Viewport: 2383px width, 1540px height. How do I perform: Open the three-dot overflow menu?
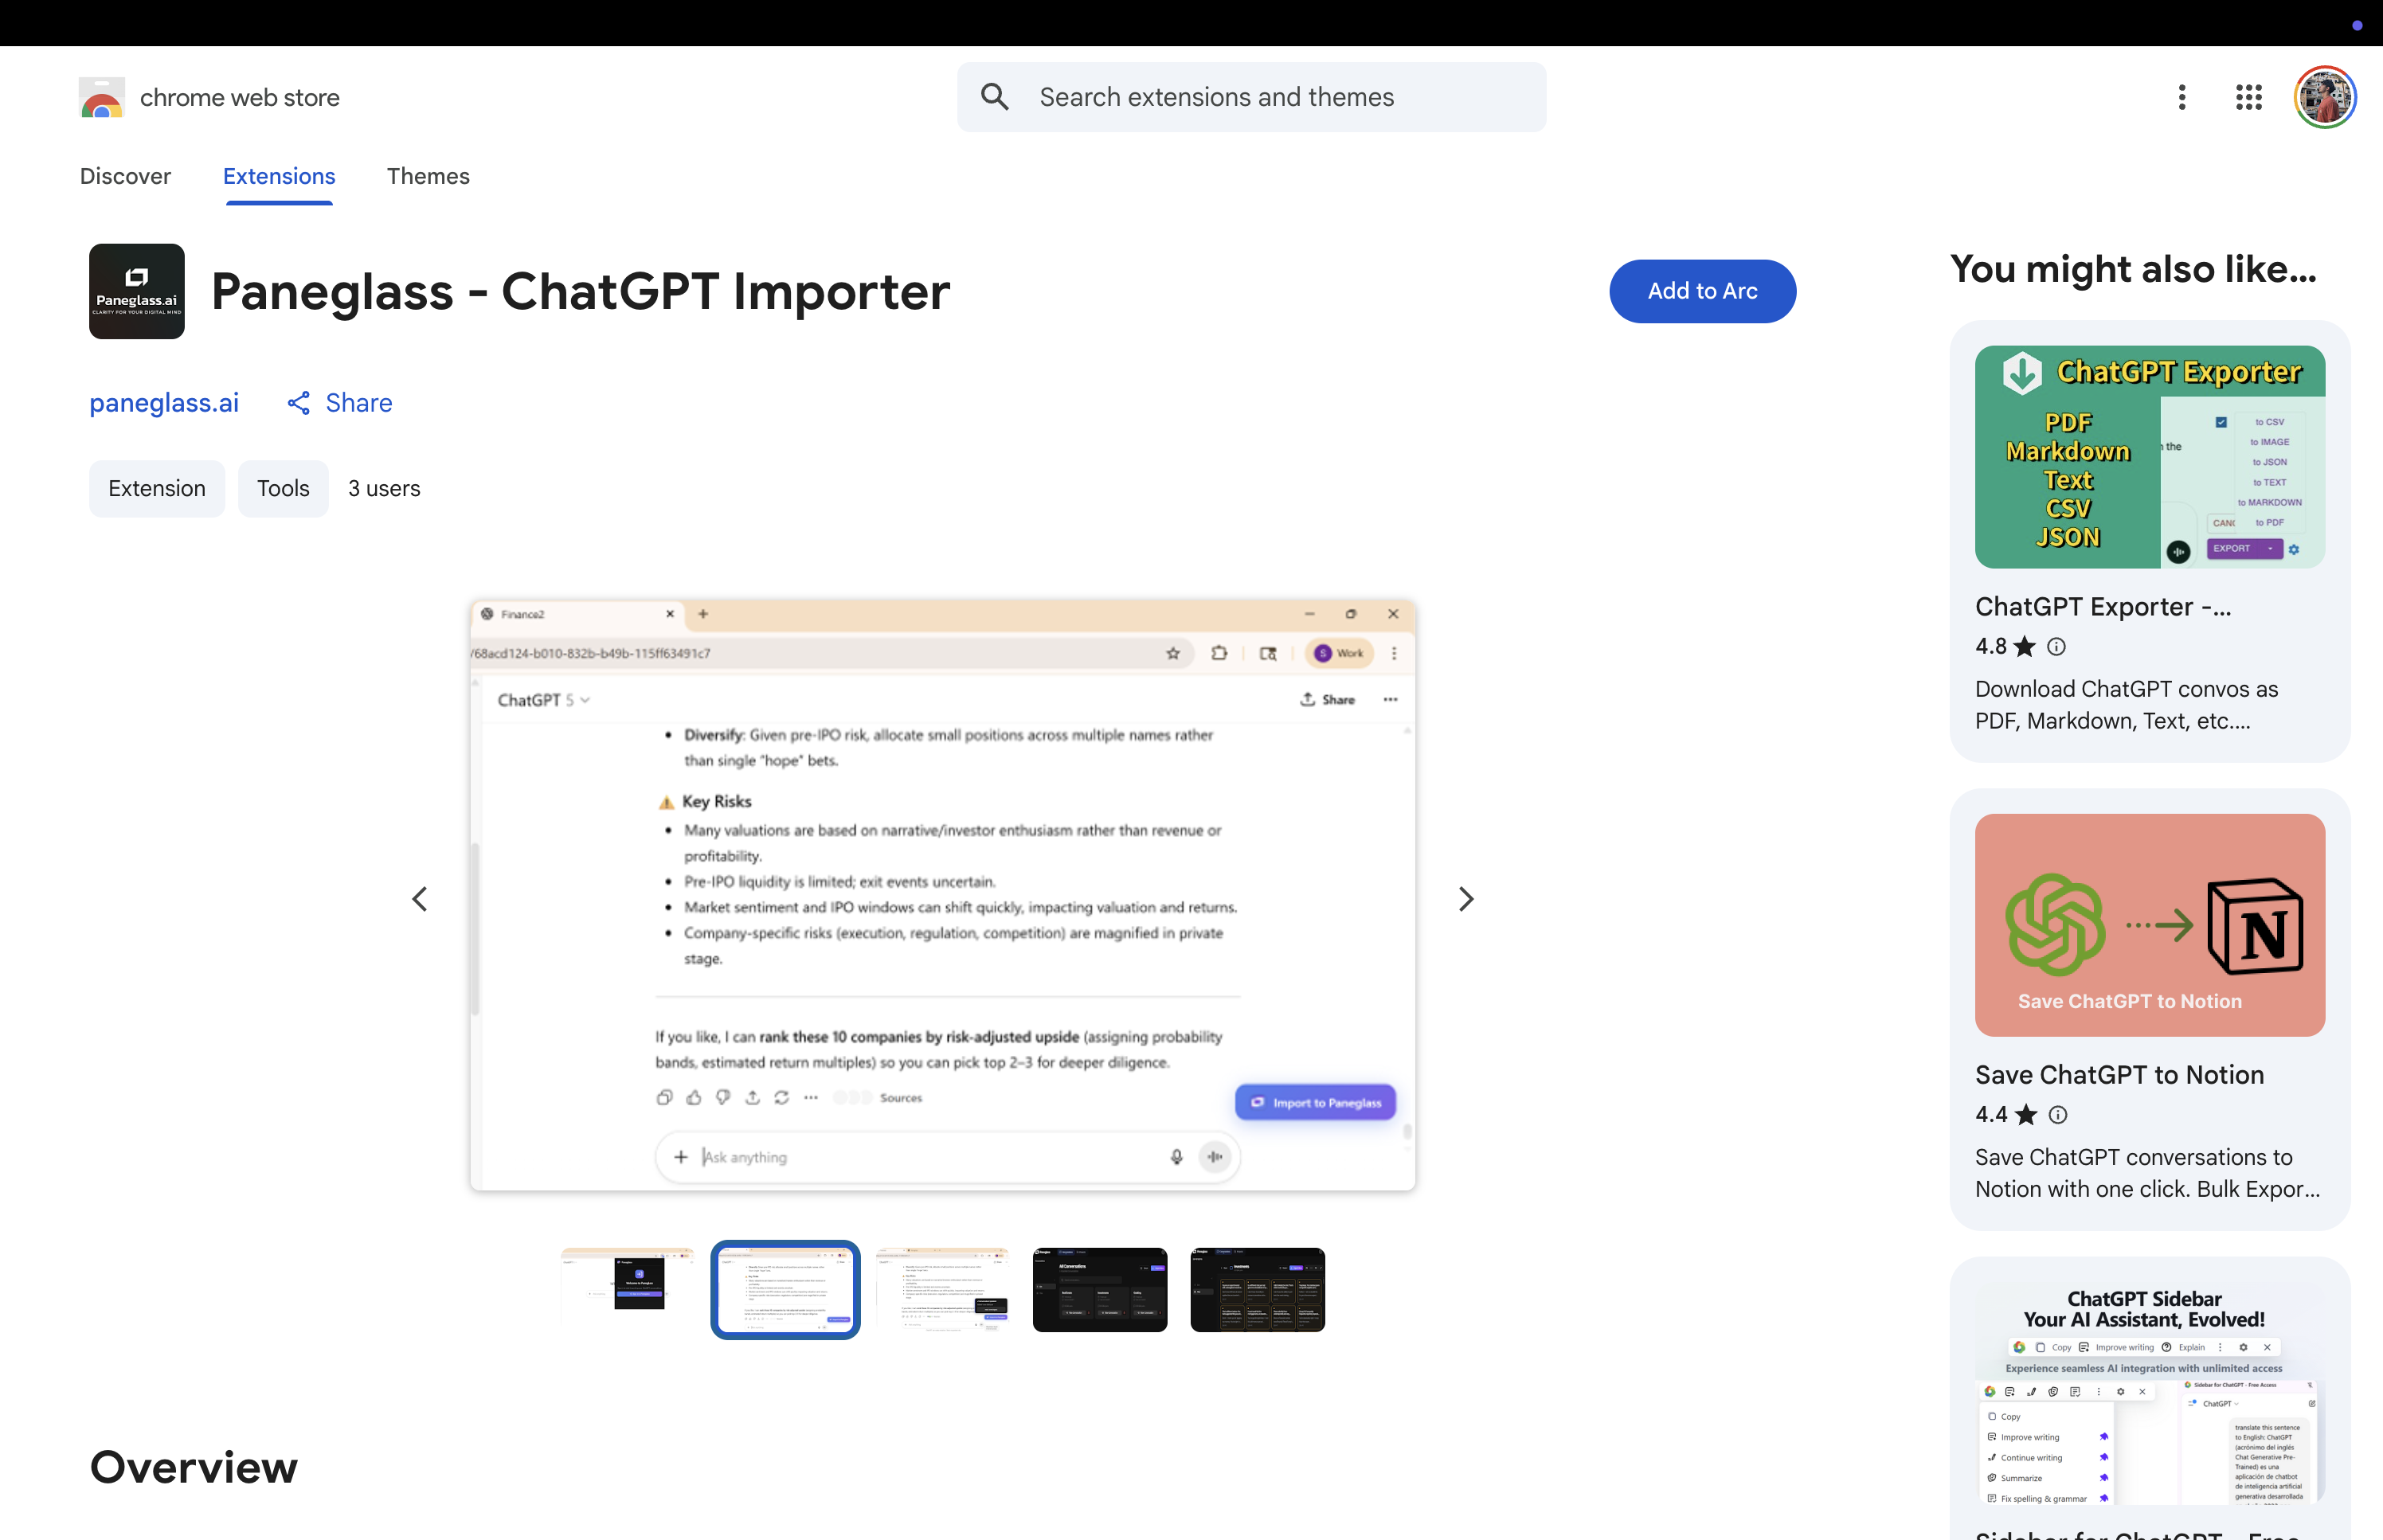2181,97
